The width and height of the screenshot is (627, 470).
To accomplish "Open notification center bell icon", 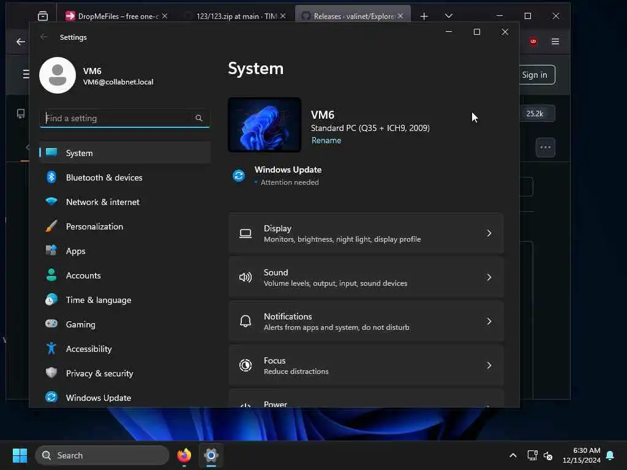I will tap(610, 455).
